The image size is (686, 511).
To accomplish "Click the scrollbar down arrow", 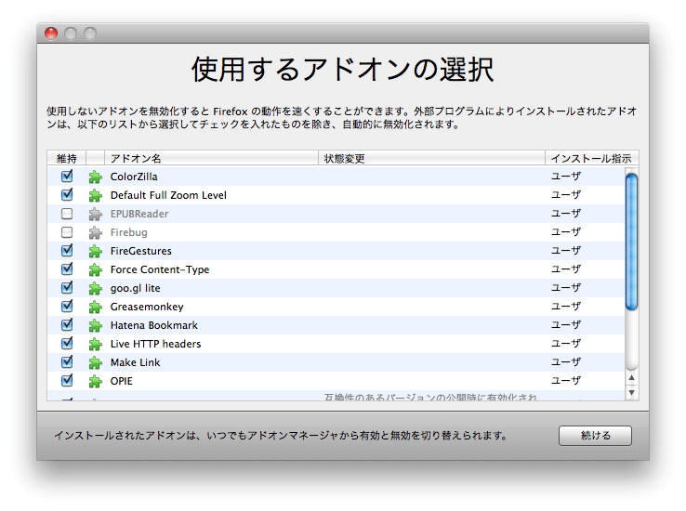I will [x=632, y=393].
